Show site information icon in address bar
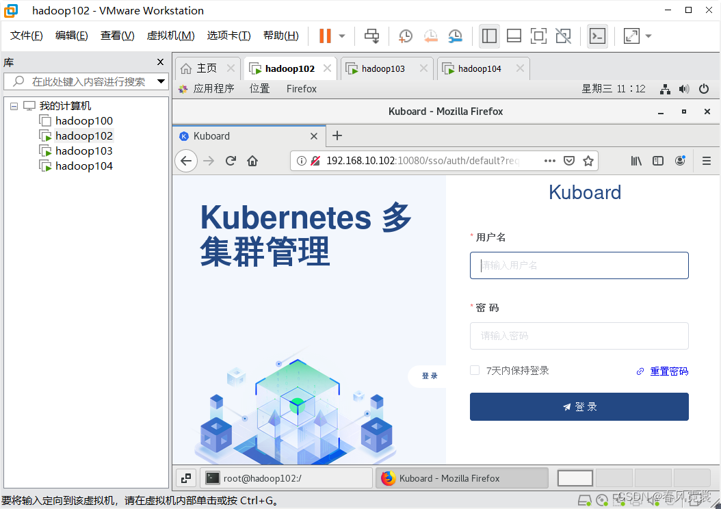The image size is (721, 509). point(301,161)
